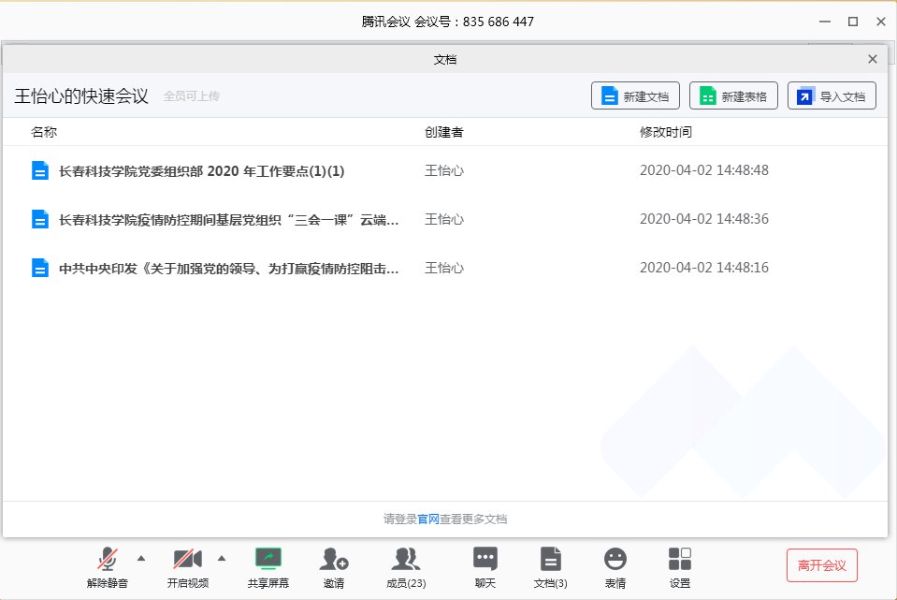
Task: Click the 王怡心的快速会议 meeting title
Action: [x=81, y=95]
